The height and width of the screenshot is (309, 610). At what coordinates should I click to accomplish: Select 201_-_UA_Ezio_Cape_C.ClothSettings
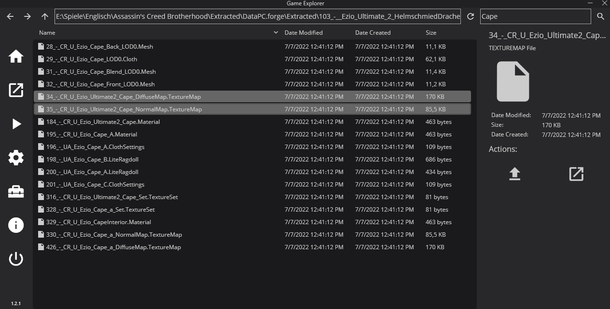point(252,185)
